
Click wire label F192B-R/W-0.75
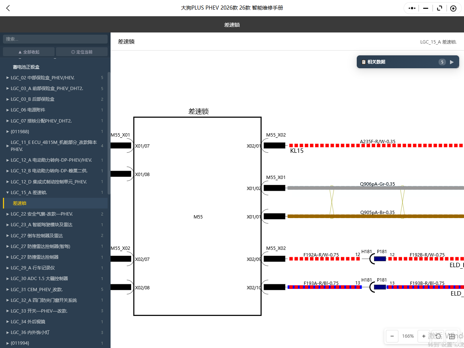tap(427, 255)
